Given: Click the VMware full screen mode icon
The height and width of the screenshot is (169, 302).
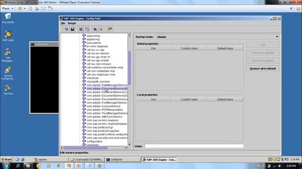Looking at the screenshot, I should click(43, 8).
